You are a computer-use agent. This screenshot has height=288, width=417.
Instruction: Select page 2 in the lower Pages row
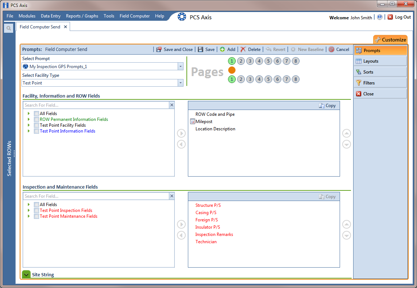(x=241, y=79)
